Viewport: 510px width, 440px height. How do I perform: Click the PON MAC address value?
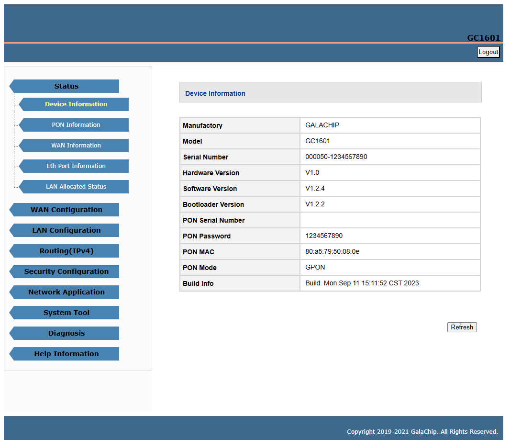(332, 251)
